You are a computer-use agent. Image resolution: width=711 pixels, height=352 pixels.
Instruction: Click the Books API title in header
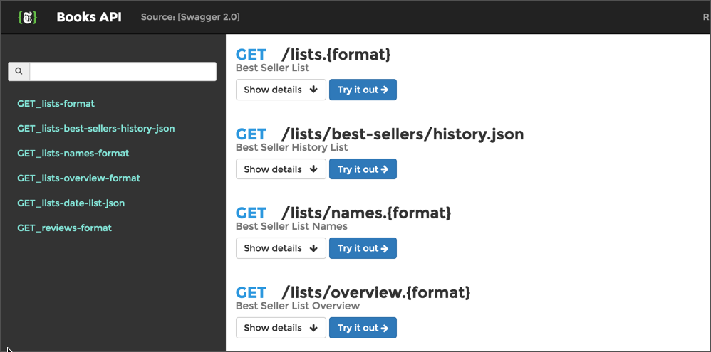click(x=89, y=17)
